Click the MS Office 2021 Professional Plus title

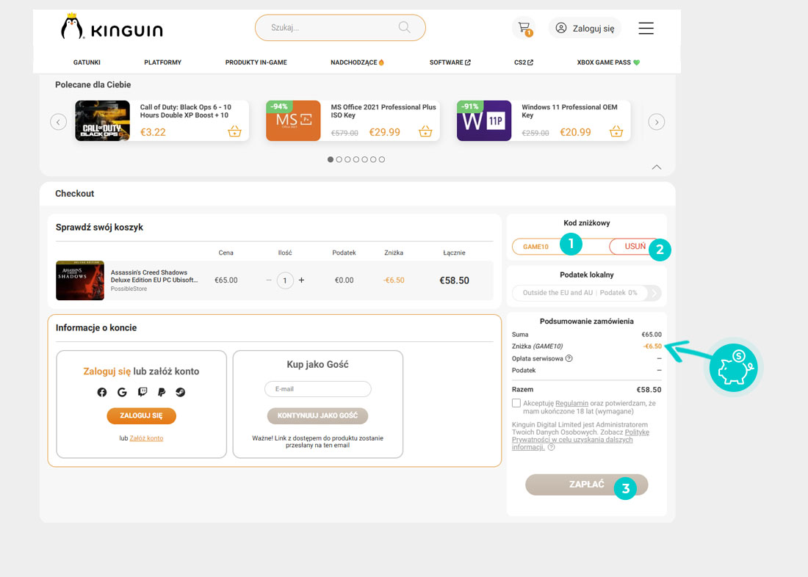(x=383, y=111)
